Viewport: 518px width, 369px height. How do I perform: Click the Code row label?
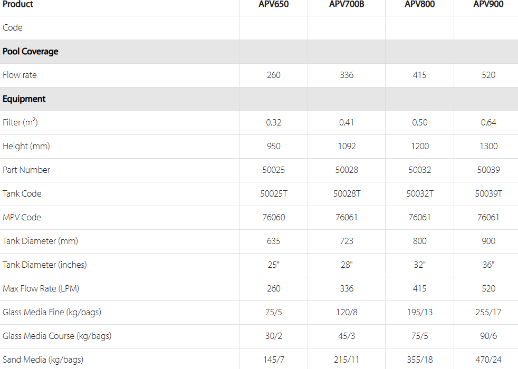point(13,28)
